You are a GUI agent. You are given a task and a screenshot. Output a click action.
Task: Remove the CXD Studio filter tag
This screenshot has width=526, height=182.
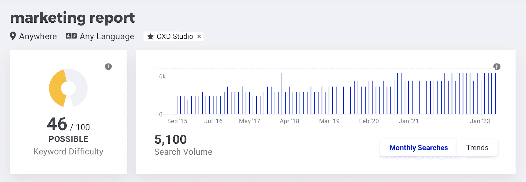click(x=199, y=36)
